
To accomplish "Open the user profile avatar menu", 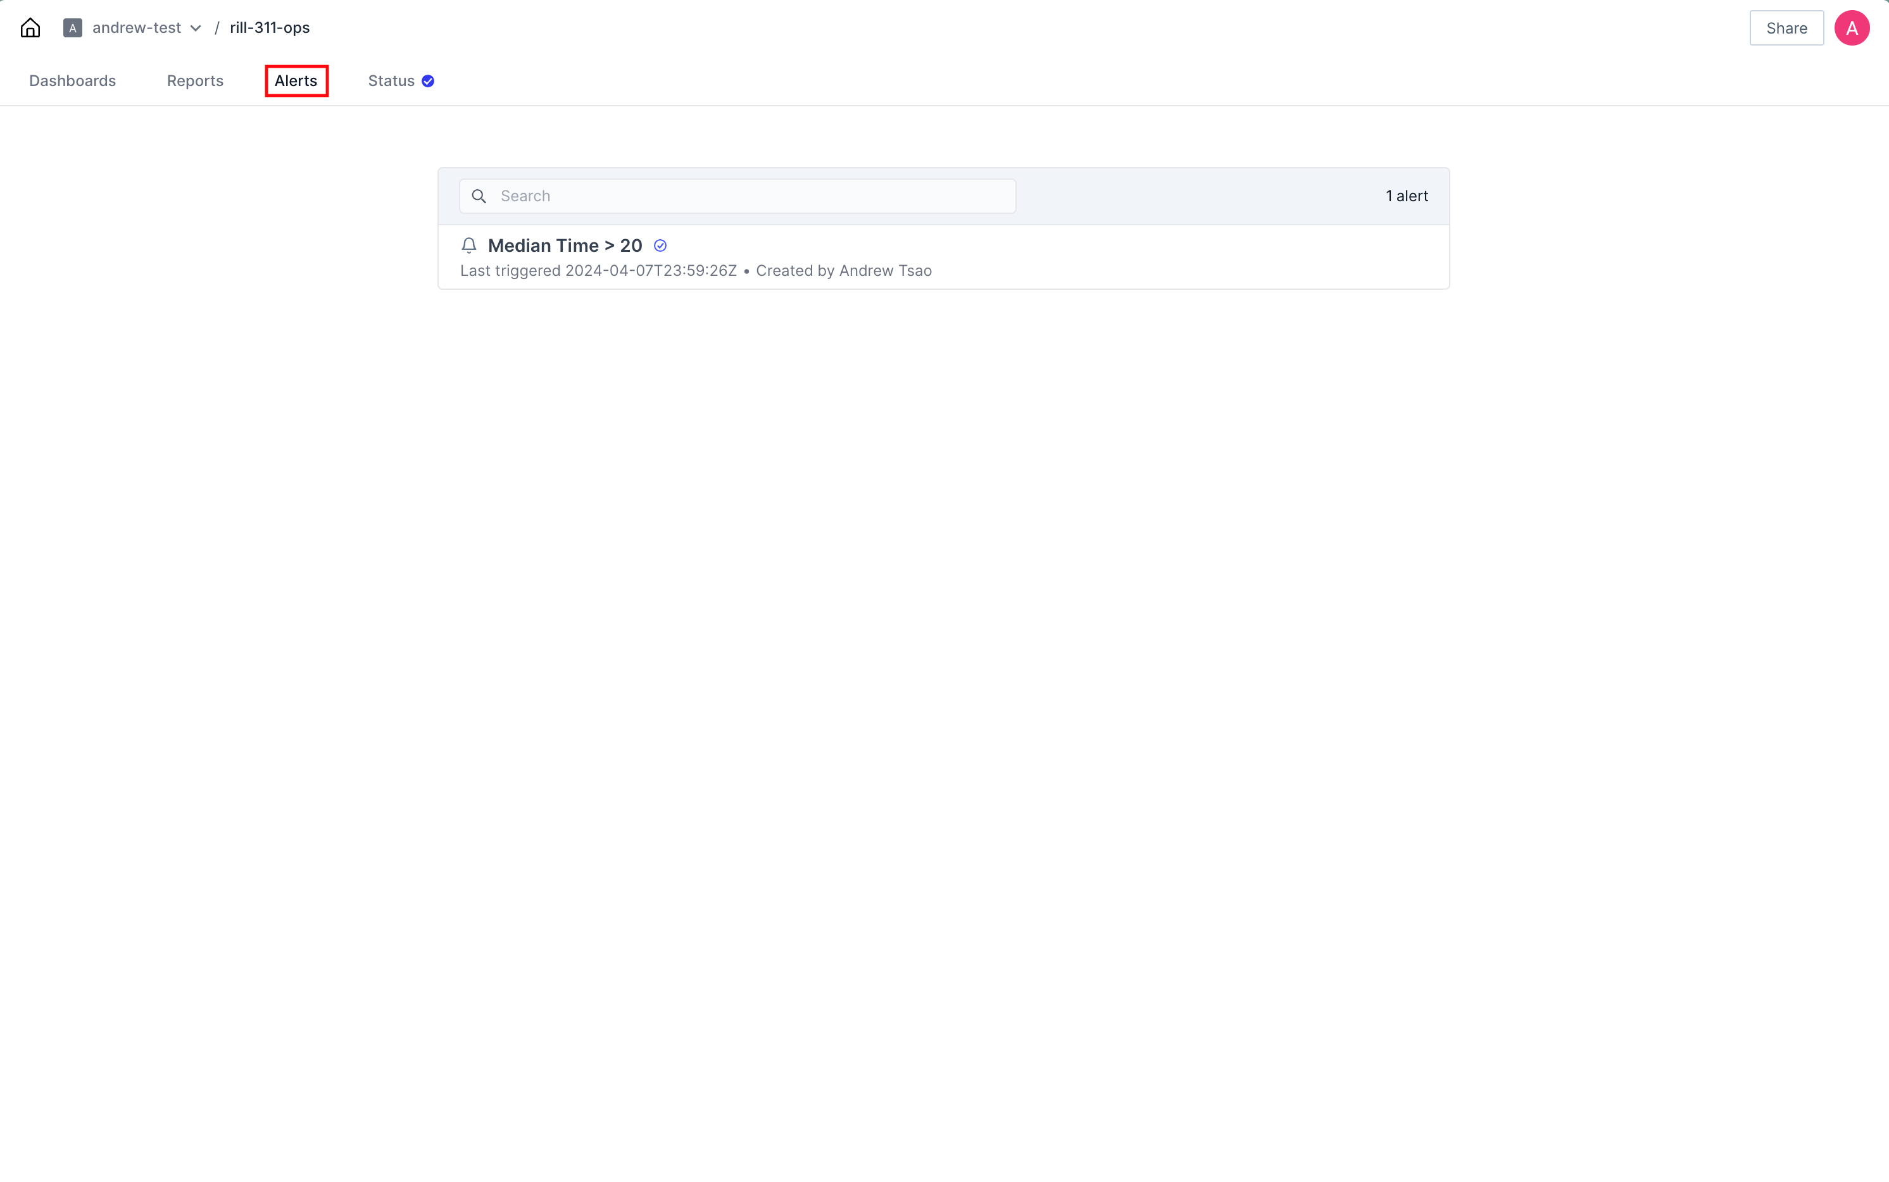I will 1850,28.
